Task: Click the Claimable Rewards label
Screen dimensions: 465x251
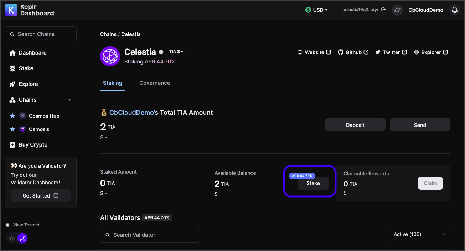Action: [x=366, y=174]
